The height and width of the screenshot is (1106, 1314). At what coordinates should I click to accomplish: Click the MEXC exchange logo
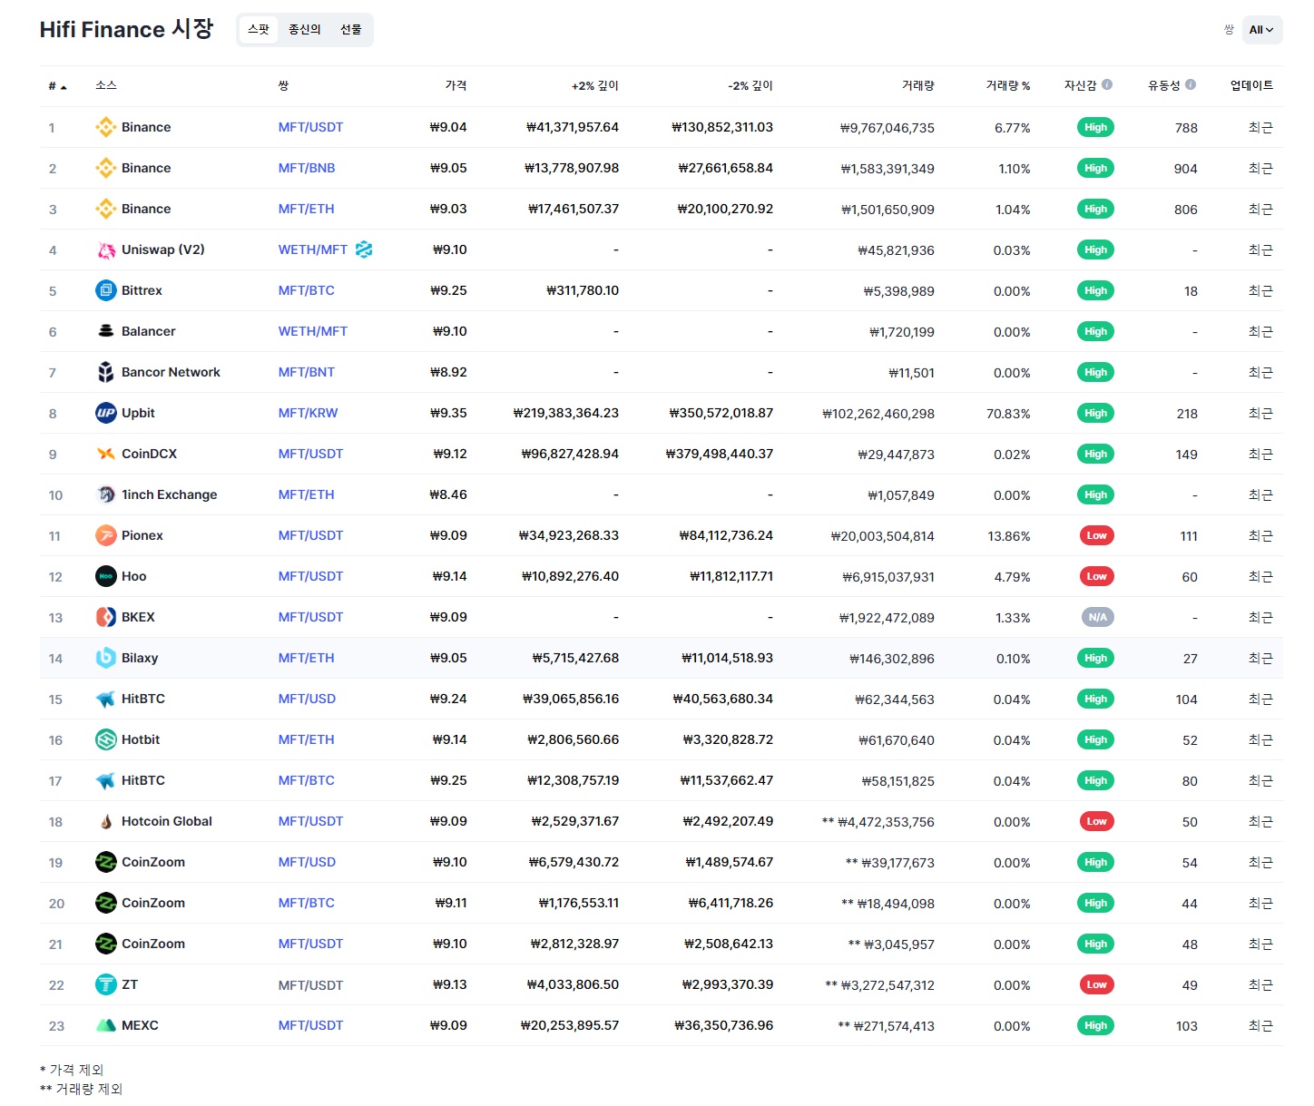106,1025
